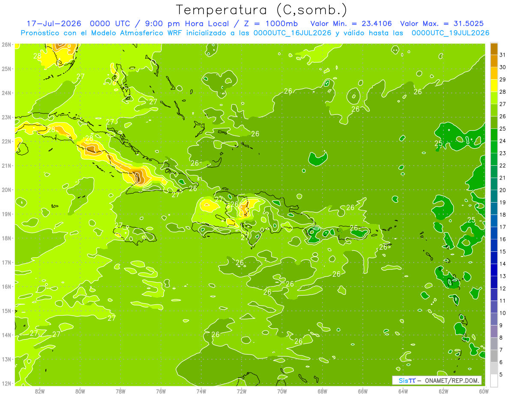Click the 18N latitude label
Screen dimensions: 514x397
point(7,238)
